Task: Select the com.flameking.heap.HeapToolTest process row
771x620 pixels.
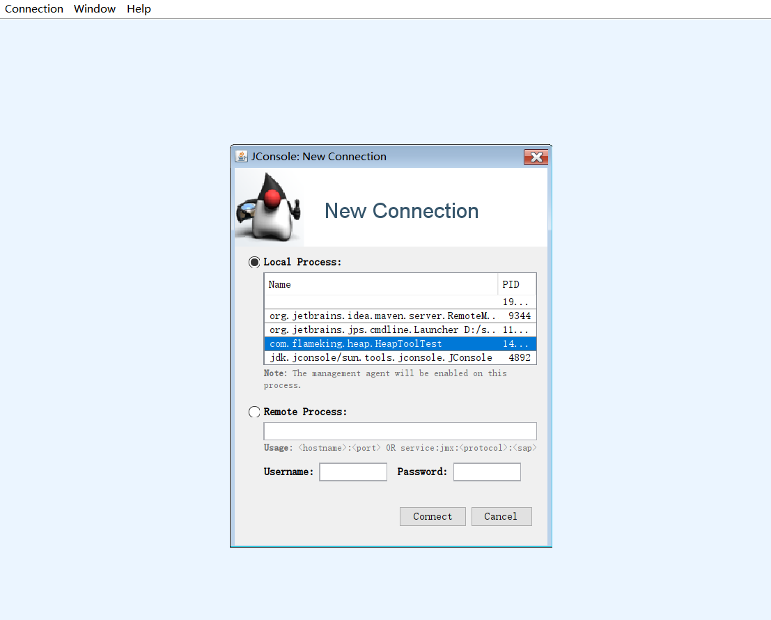Action: (x=400, y=343)
